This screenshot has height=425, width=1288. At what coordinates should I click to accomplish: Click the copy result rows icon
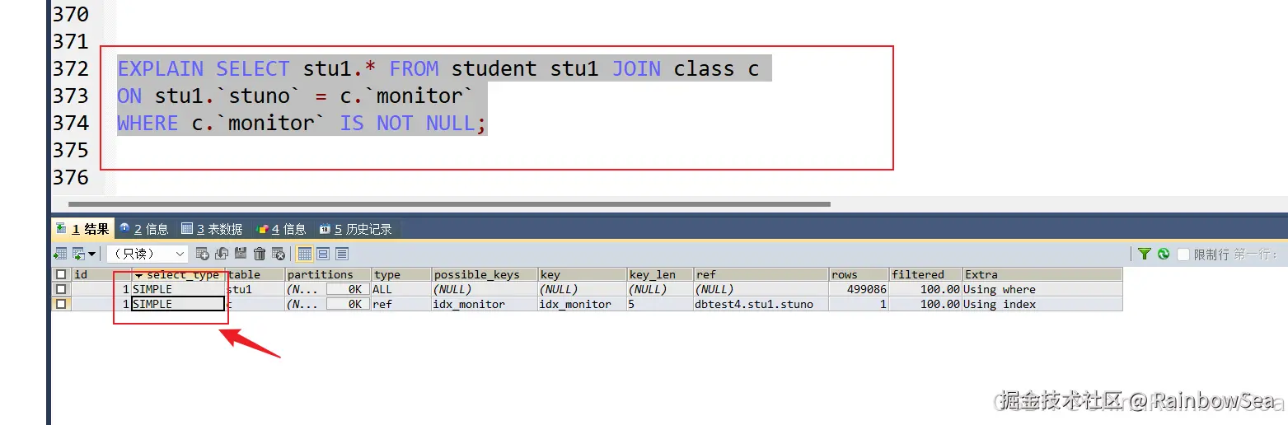pos(78,254)
